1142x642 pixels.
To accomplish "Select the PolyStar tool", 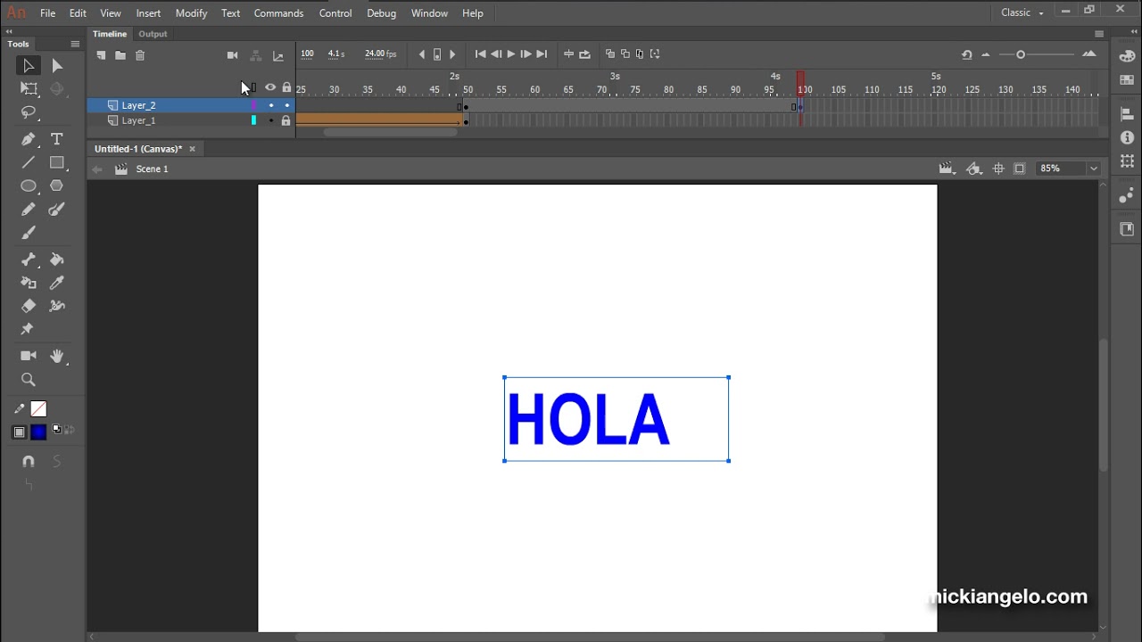I will pyautogui.click(x=57, y=185).
